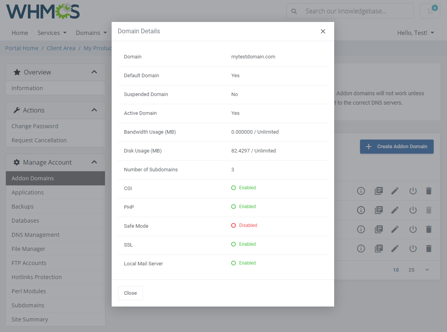Click the power toggle icon in first row
447x332 pixels.
pyautogui.click(x=413, y=191)
